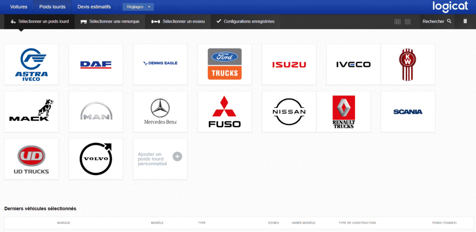Viewport: 476px width, 232px height.
Task: Click the search magnifier next to Rechercher
Action: [x=449, y=21]
